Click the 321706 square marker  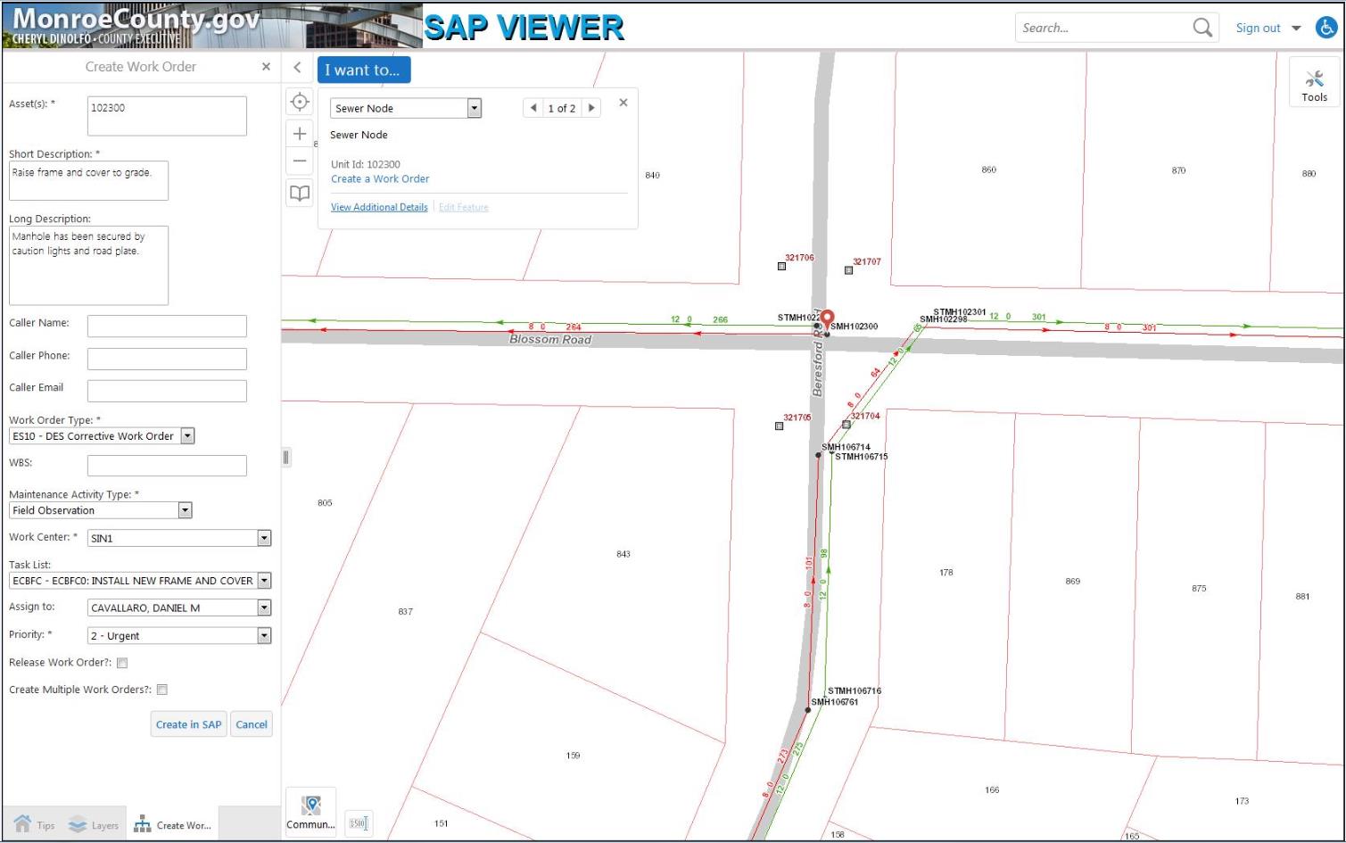point(781,266)
